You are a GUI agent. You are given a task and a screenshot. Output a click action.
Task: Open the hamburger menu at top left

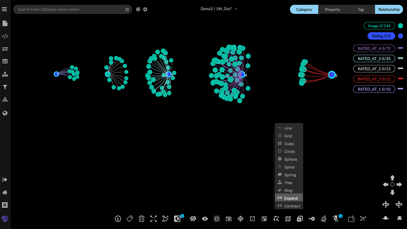click(4, 9)
